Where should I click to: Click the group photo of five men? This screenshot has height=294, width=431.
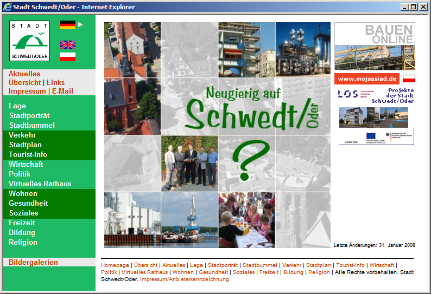[190, 161]
